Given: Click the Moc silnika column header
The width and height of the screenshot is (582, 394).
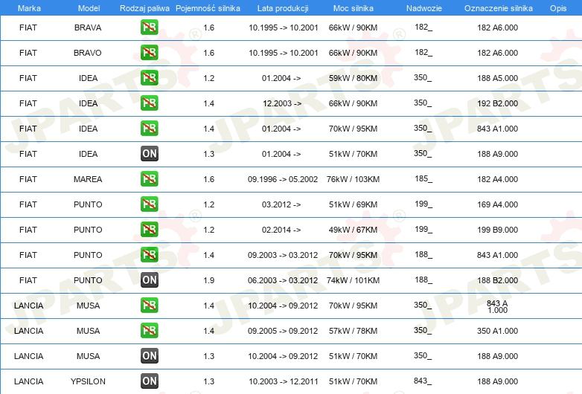Looking at the screenshot, I should [x=353, y=8].
